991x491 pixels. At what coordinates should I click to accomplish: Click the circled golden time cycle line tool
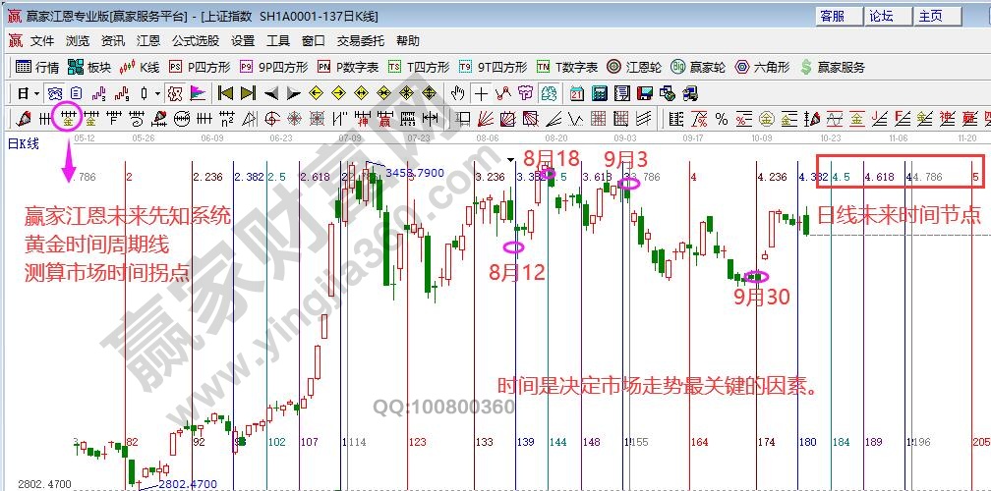point(70,119)
